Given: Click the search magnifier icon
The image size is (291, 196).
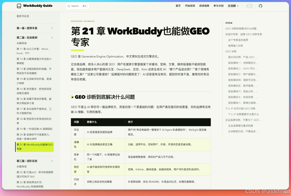Looking at the screenshot, I should coord(69,6).
